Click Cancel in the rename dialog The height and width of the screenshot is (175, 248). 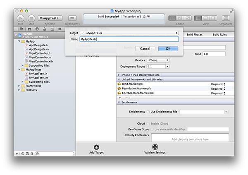145,49
